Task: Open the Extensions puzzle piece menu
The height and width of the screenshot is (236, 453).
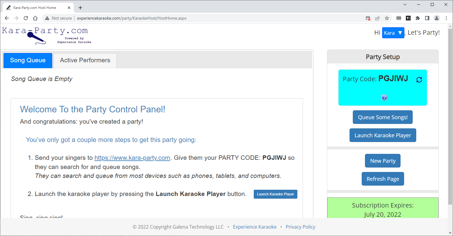Action: [x=418, y=18]
